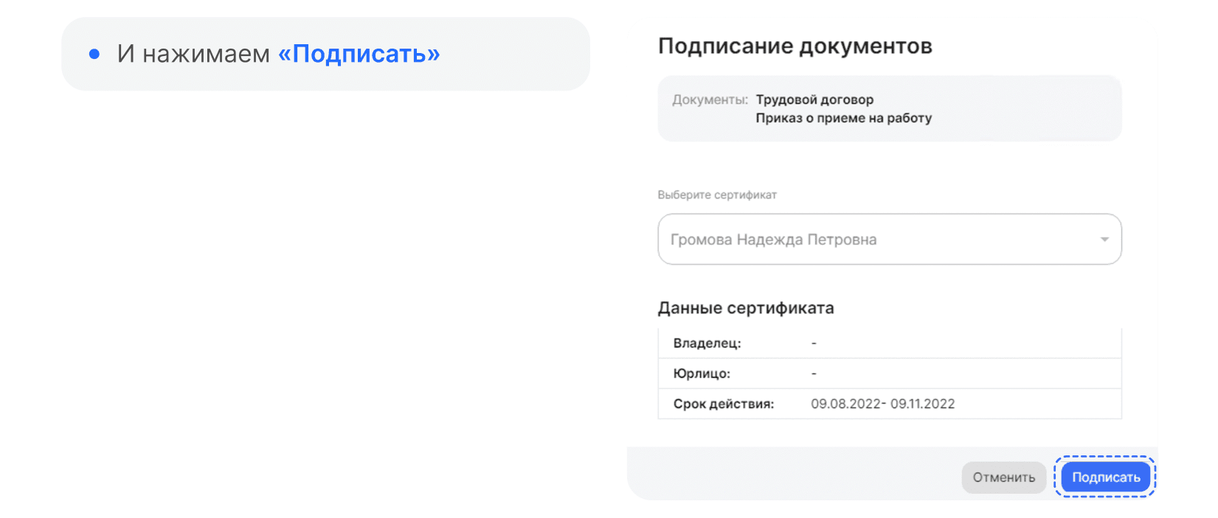Select the Приказ о приеме на работу document
The width and height of the screenshot is (1218, 518).
[x=843, y=118]
